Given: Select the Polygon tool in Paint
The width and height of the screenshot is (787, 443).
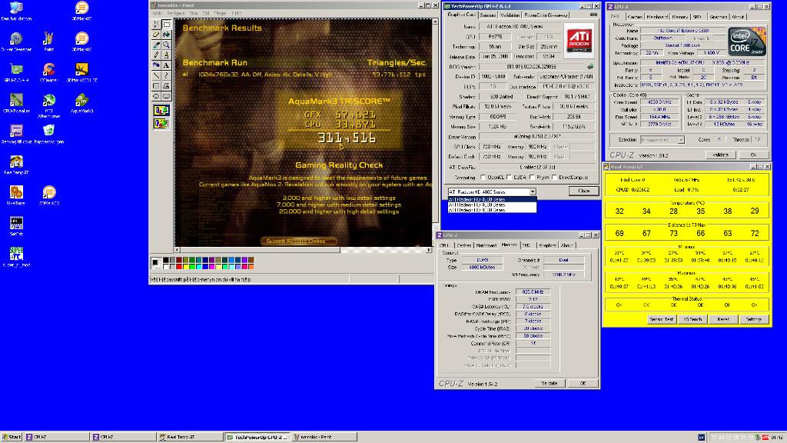Looking at the screenshot, I should pyautogui.click(x=167, y=86).
